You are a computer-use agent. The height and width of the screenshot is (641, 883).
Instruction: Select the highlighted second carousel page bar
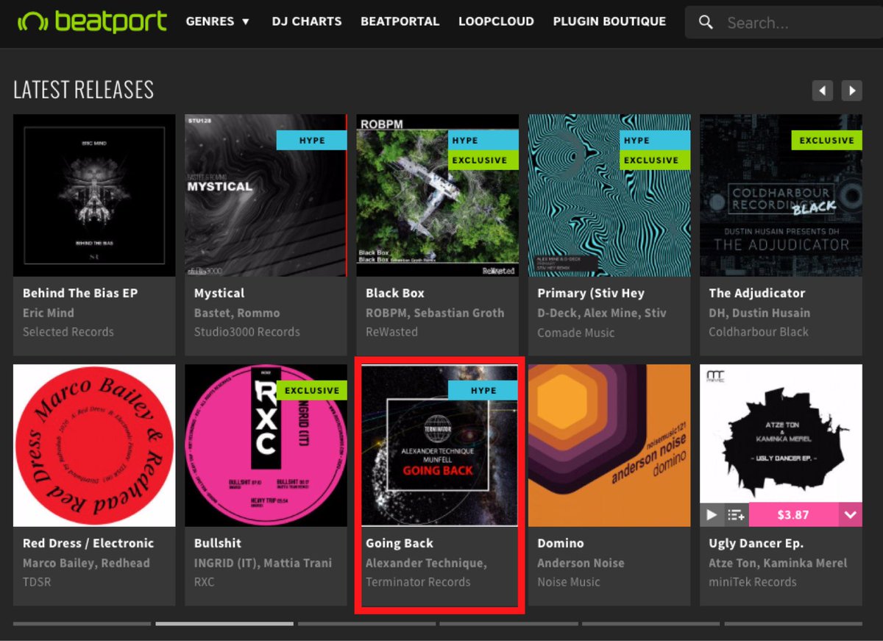[x=224, y=624]
